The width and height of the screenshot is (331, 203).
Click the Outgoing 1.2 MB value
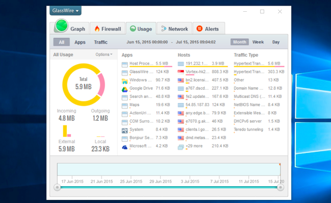pos(100,118)
